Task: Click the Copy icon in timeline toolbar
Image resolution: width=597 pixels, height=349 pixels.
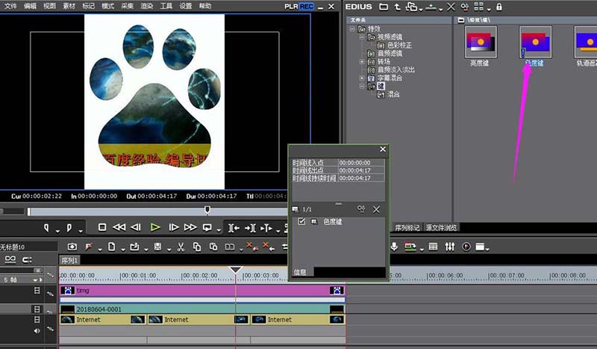Action: [x=197, y=247]
